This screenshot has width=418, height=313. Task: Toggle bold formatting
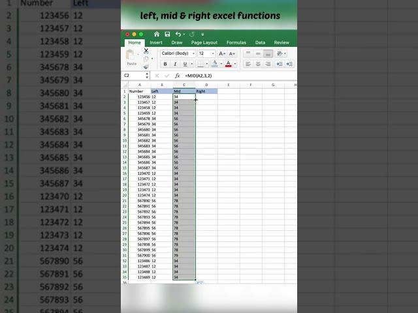pyautogui.click(x=165, y=64)
